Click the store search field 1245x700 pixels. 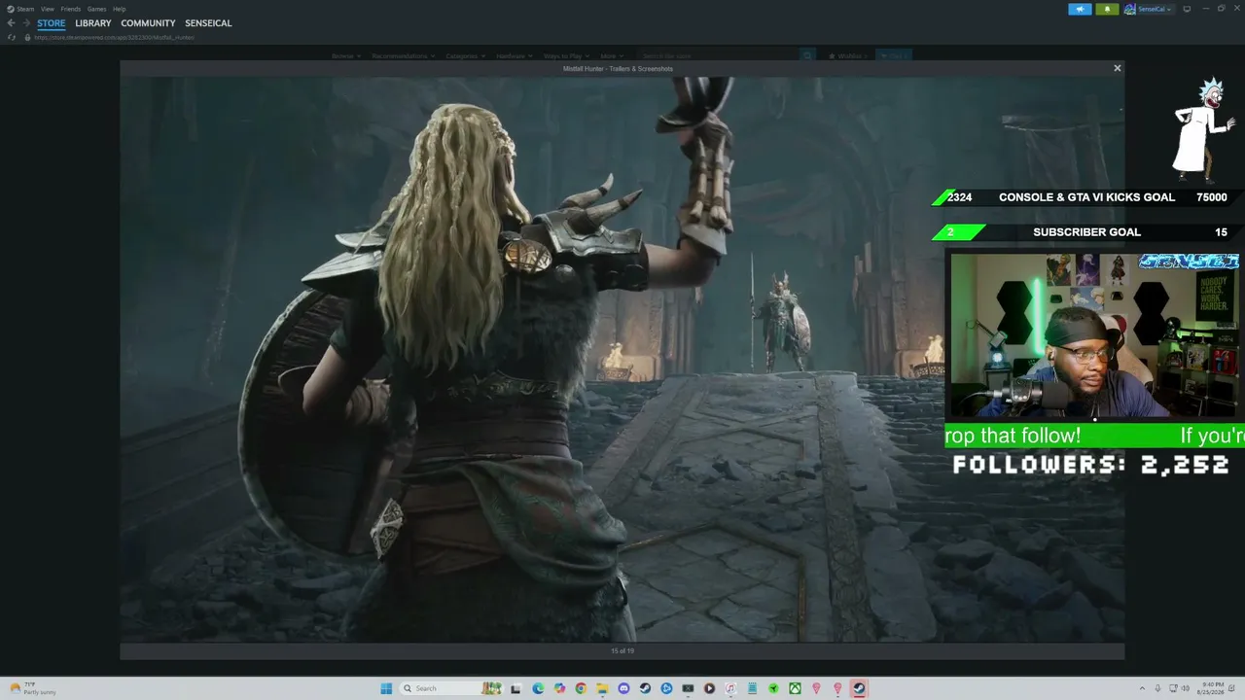(x=720, y=56)
